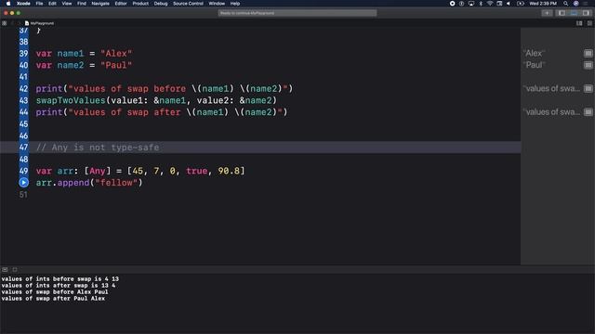Open the Source Control menu

click(188, 4)
